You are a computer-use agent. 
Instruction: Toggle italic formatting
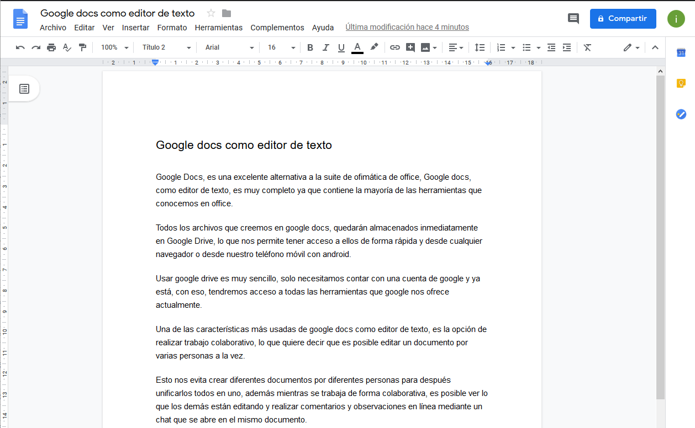pyautogui.click(x=325, y=47)
